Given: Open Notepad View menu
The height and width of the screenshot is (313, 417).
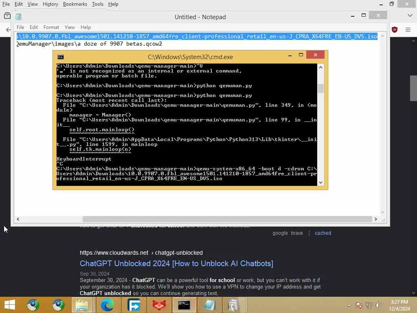Looking at the screenshot, I should (x=70, y=27).
